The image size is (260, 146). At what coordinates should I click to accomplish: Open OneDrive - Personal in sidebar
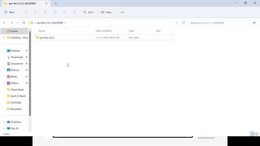[17, 38]
